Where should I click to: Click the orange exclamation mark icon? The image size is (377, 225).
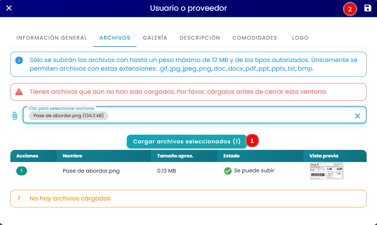(19, 199)
